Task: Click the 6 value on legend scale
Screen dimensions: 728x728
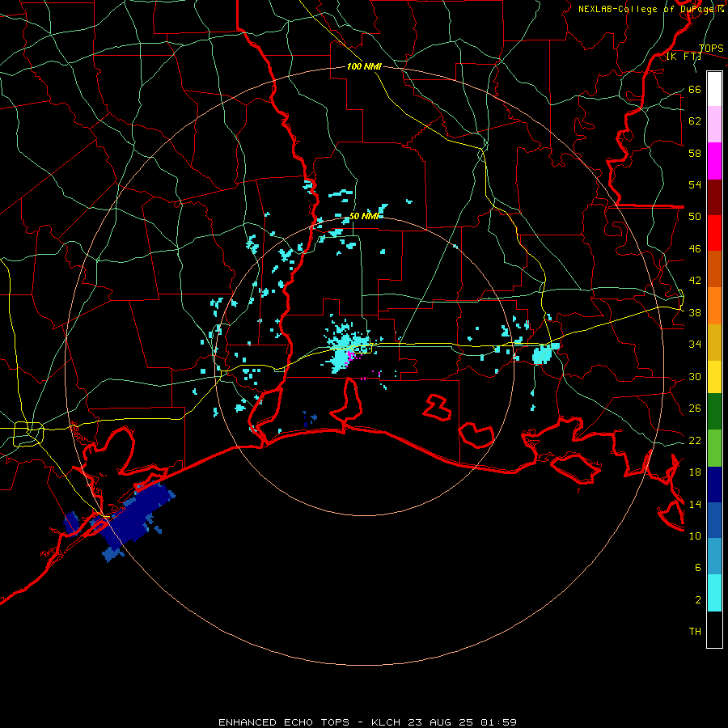Action: (698, 568)
